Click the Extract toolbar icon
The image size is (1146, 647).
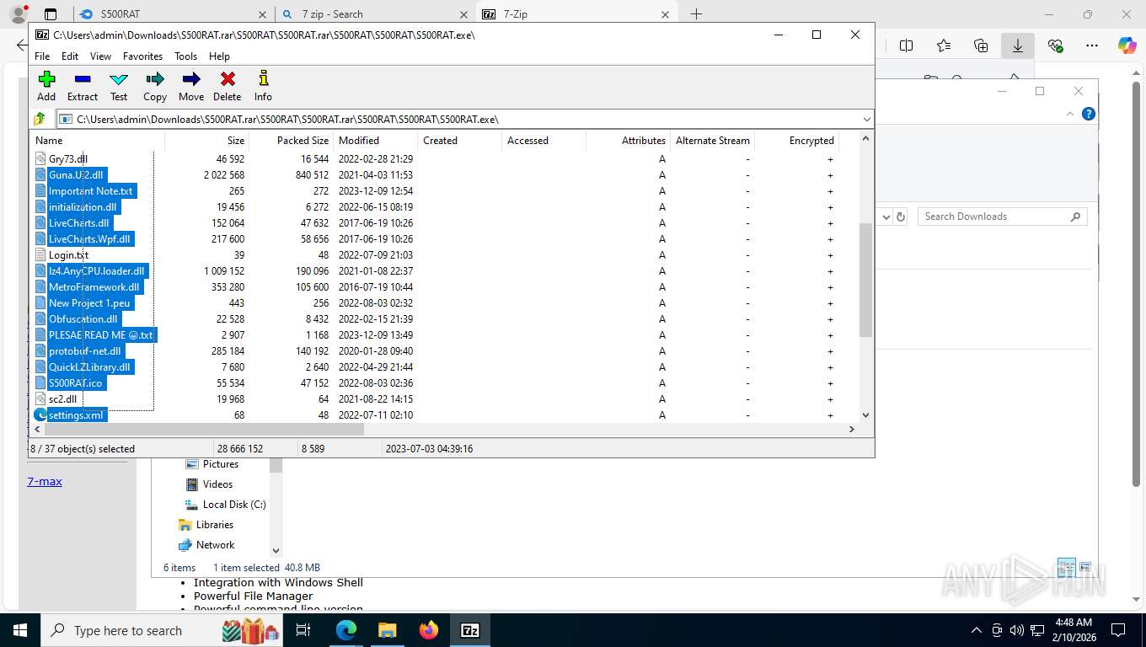pyautogui.click(x=83, y=86)
